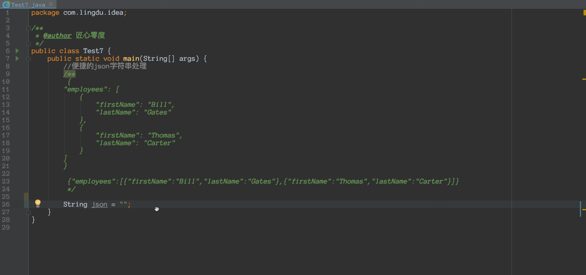
Task: Click the yellow inspection status indicator at top right
Action: pyautogui.click(x=584, y=13)
